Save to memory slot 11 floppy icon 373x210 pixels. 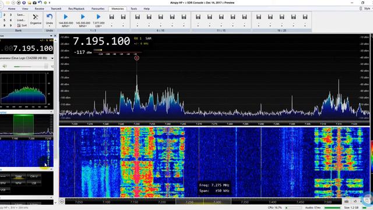(x=198, y=17)
